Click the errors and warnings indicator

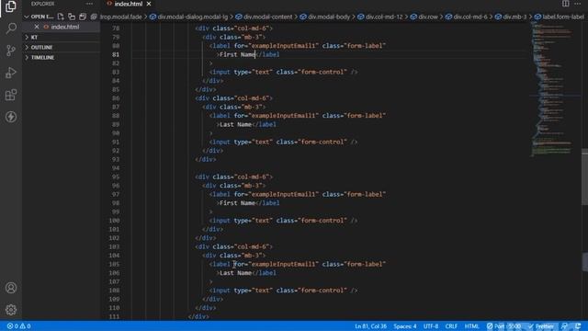pos(18,326)
